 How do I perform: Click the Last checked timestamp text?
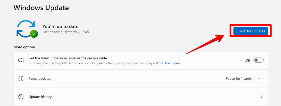[x=66, y=32]
